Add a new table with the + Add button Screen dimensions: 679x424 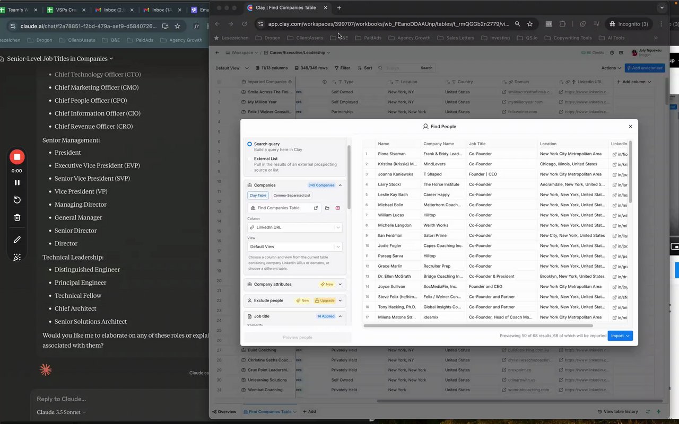point(309,412)
